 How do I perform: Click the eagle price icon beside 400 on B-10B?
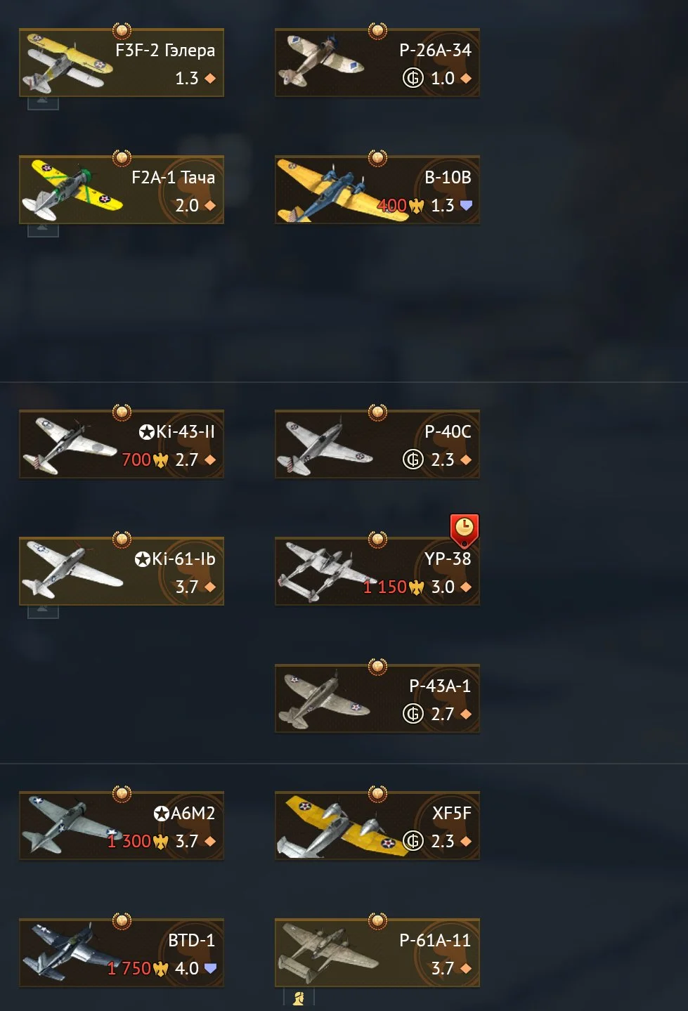tap(417, 206)
